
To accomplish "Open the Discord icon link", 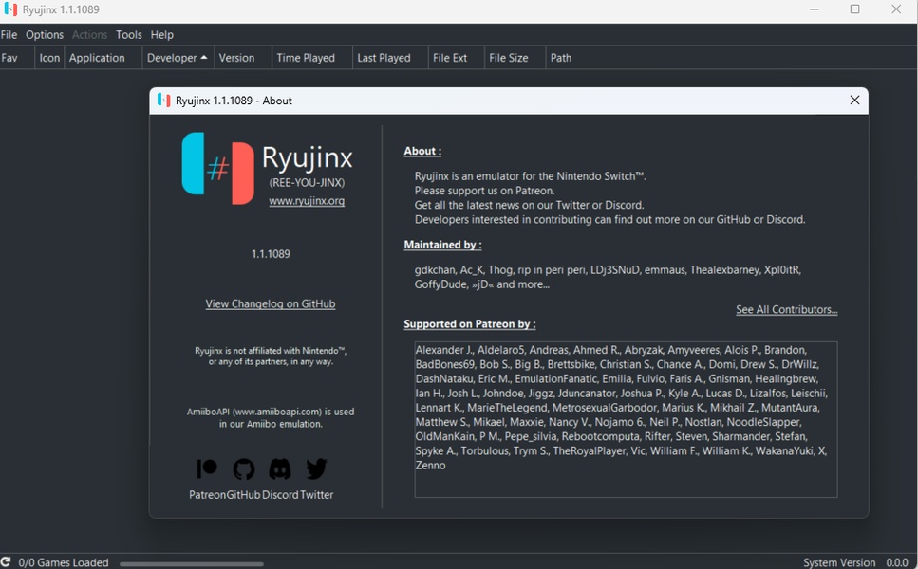I will [x=280, y=468].
